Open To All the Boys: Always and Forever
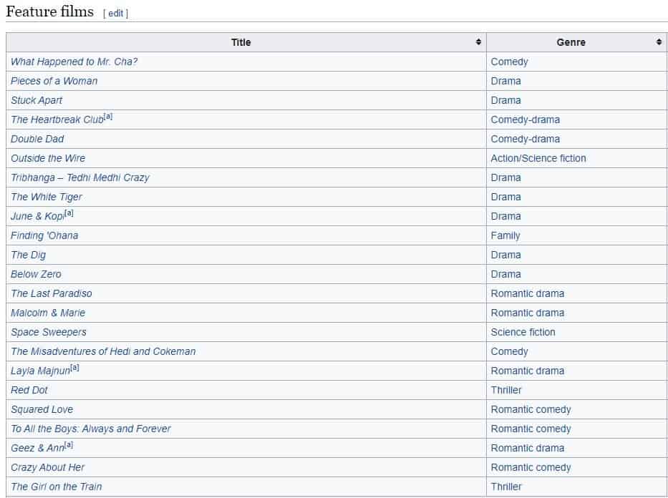The width and height of the screenshot is (668, 498). tap(91, 429)
